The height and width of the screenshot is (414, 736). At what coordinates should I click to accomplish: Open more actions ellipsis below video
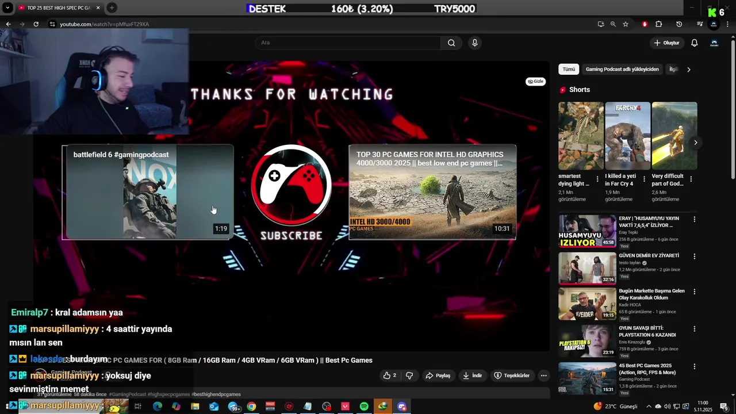(x=543, y=375)
